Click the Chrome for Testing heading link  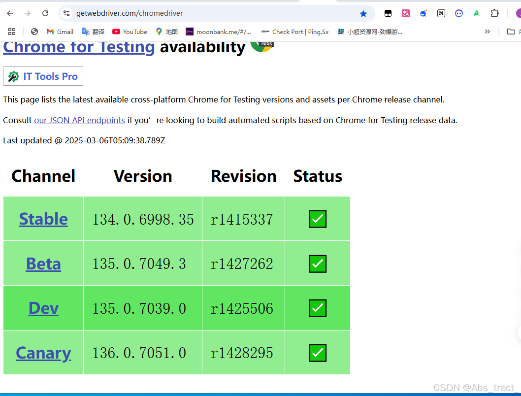tap(78, 47)
